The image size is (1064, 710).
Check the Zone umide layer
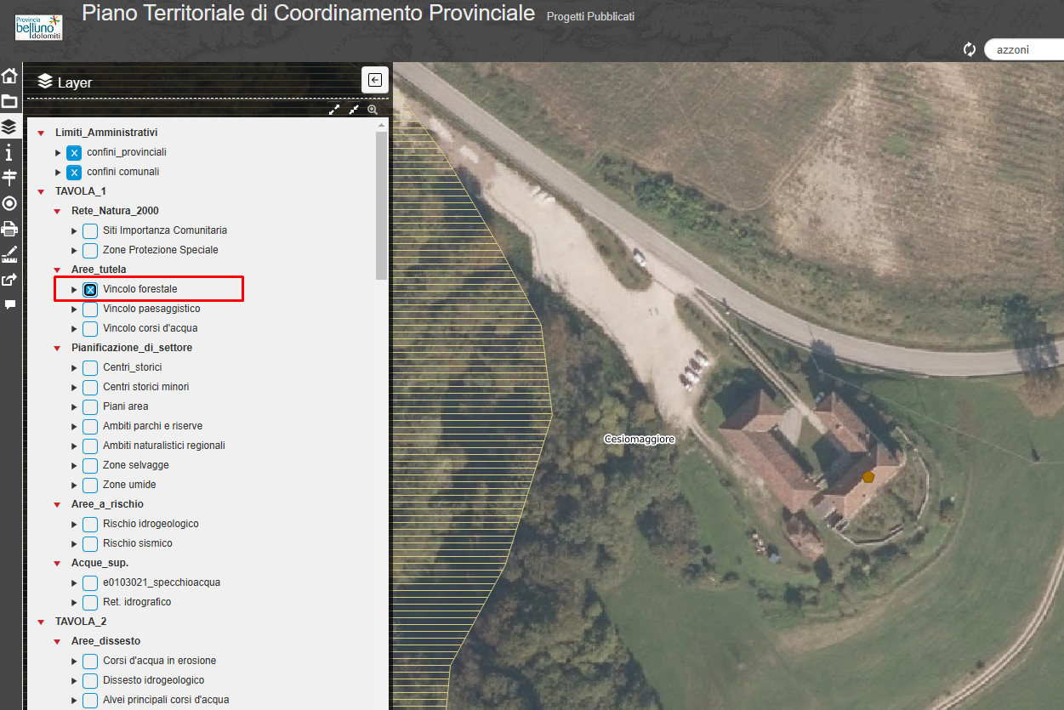click(90, 486)
